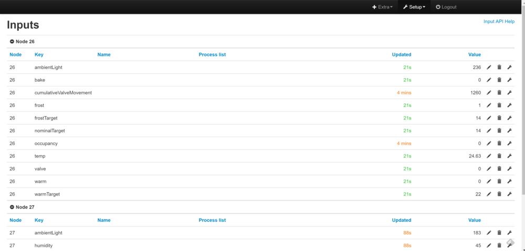Image resolution: width=525 pixels, height=251 pixels.
Task: Collapse the Node 26 group
Action: (12, 42)
